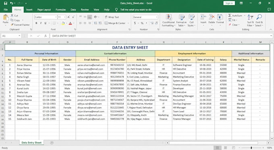Viewport: 274px width, 150px height.
Task: Toggle Bold formatting
Action: (x=36, y=23)
